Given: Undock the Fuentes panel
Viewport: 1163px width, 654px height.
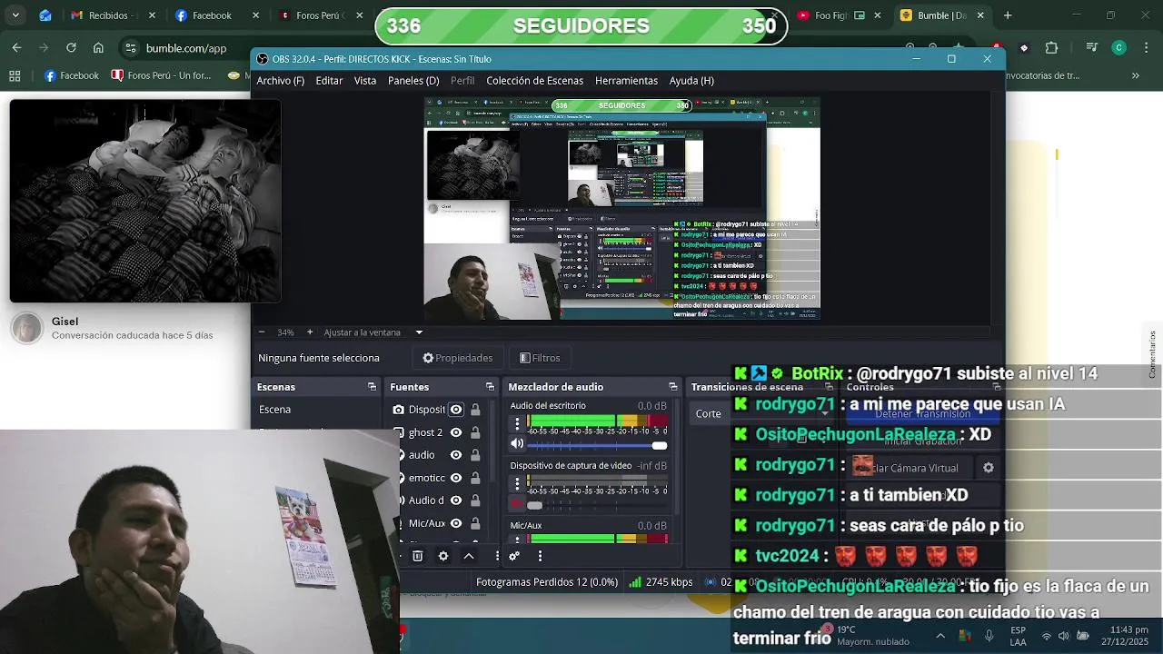Looking at the screenshot, I should point(490,387).
